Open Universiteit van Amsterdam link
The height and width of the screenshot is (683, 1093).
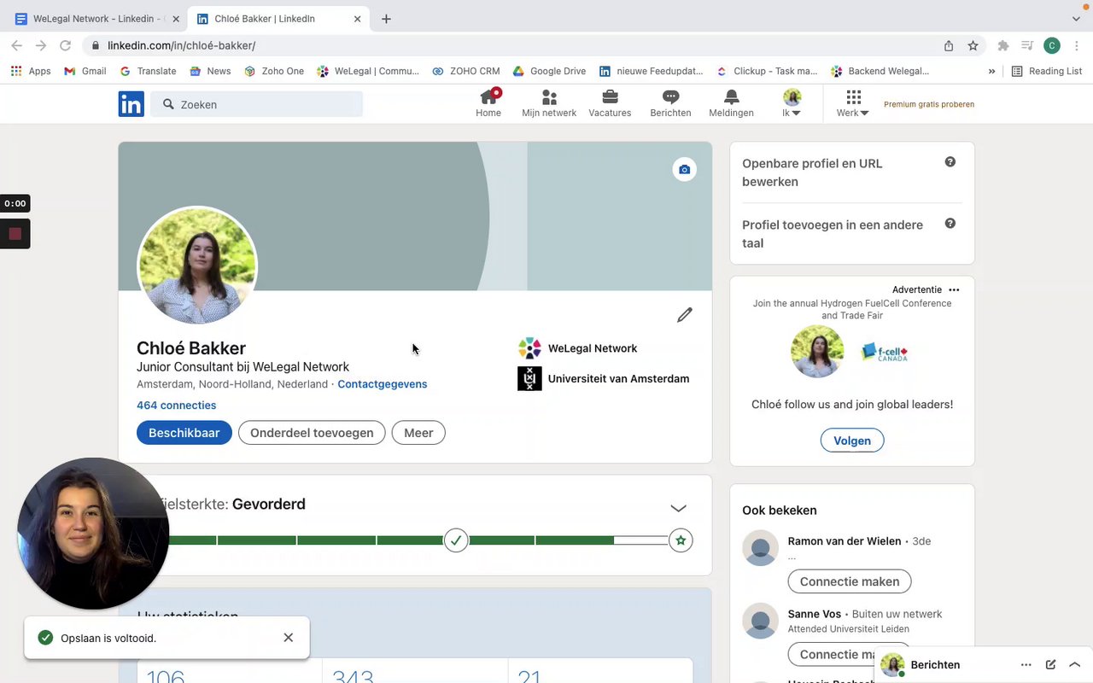point(604,378)
